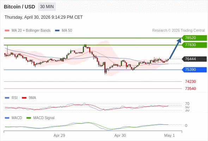Viewport: 208px width, 141px height.
Task: Click the Bitcoin / USD title
Action: [x=19, y=7]
